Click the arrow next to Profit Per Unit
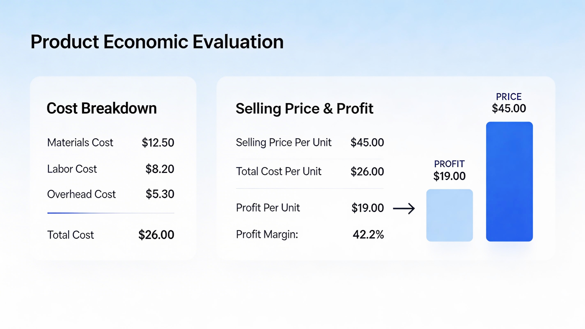The width and height of the screenshot is (585, 329). [404, 209]
